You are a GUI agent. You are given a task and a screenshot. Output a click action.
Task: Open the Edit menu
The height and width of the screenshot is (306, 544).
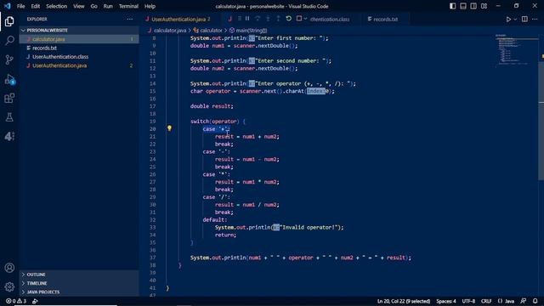(36, 6)
